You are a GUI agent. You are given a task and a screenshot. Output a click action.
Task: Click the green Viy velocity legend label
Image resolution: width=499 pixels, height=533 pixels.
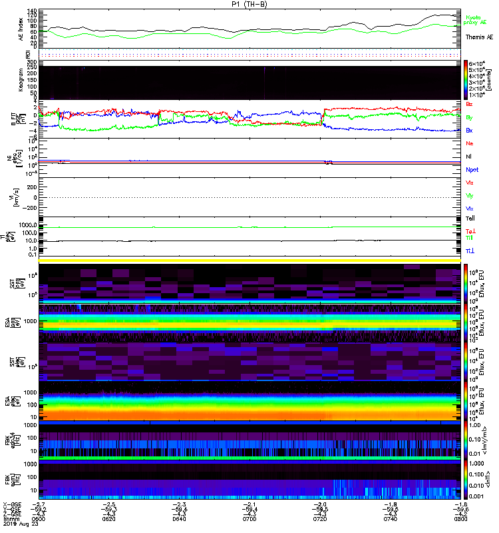click(x=470, y=196)
